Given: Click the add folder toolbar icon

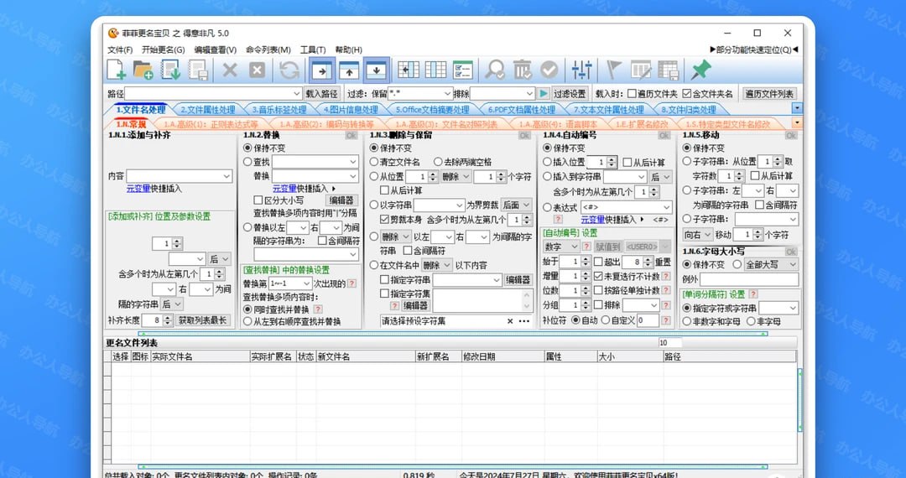Looking at the screenshot, I should tap(143, 70).
